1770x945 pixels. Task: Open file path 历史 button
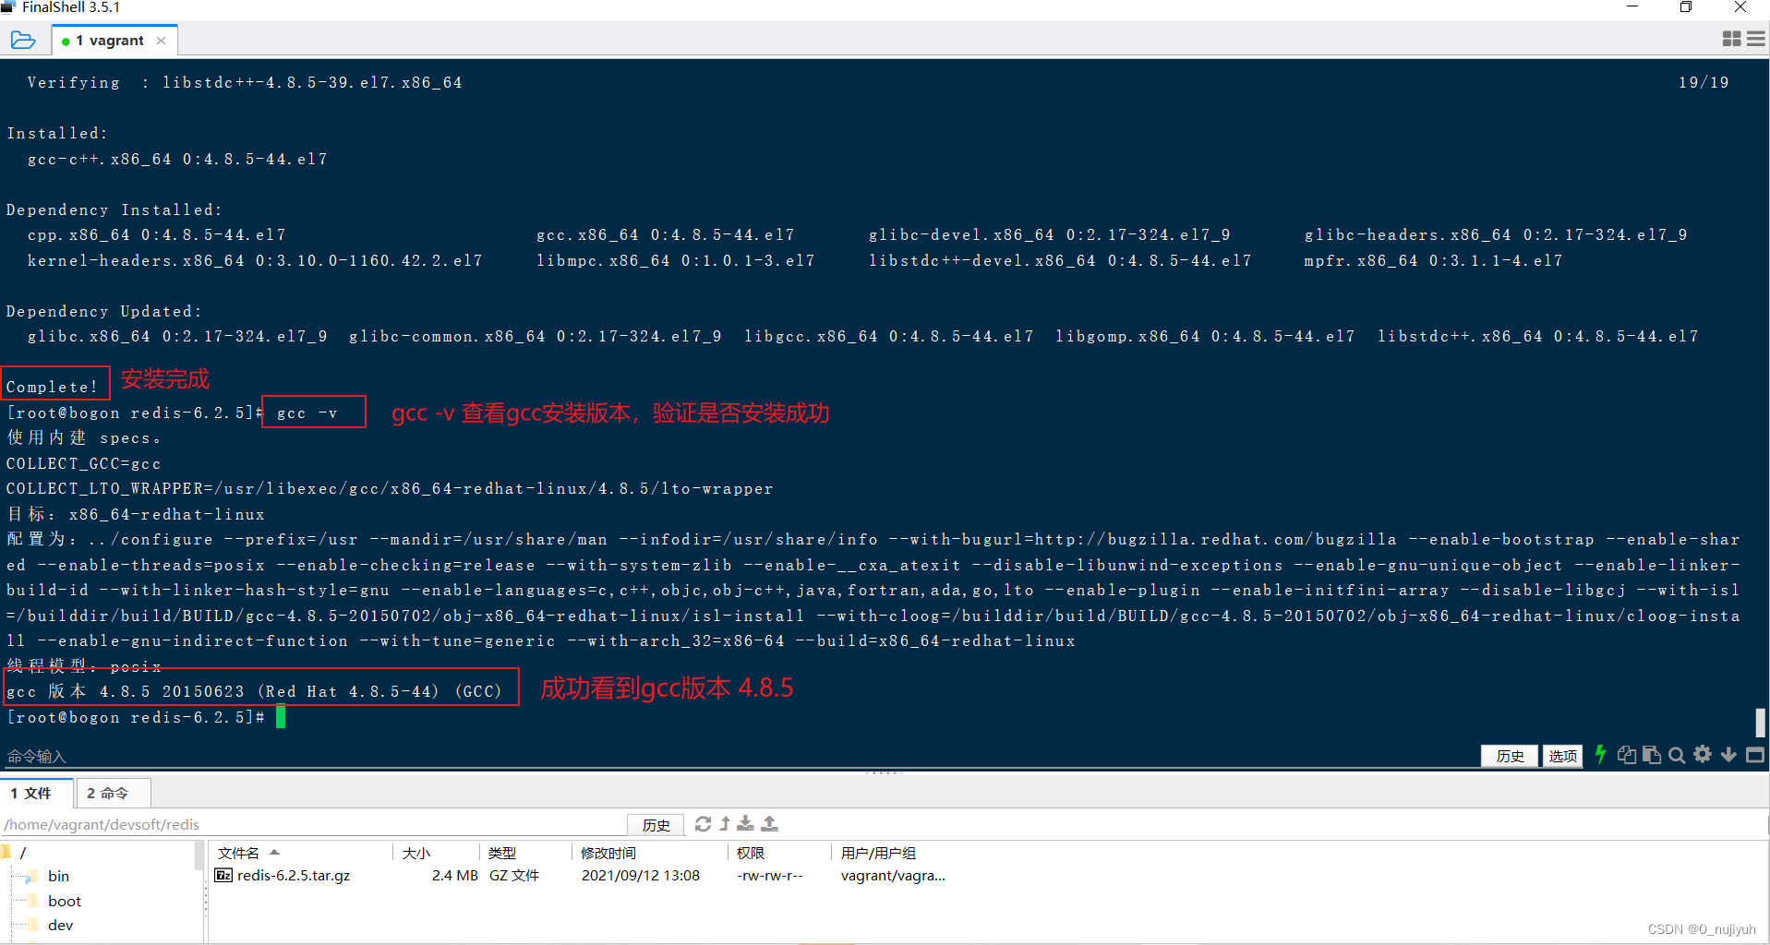point(656,824)
